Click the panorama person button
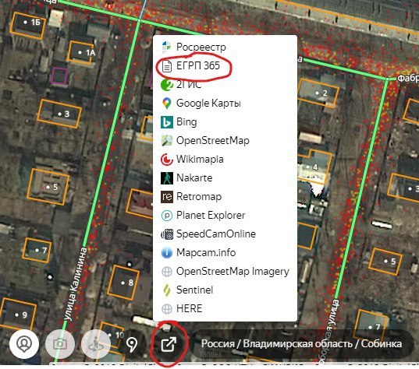 pos(96,343)
